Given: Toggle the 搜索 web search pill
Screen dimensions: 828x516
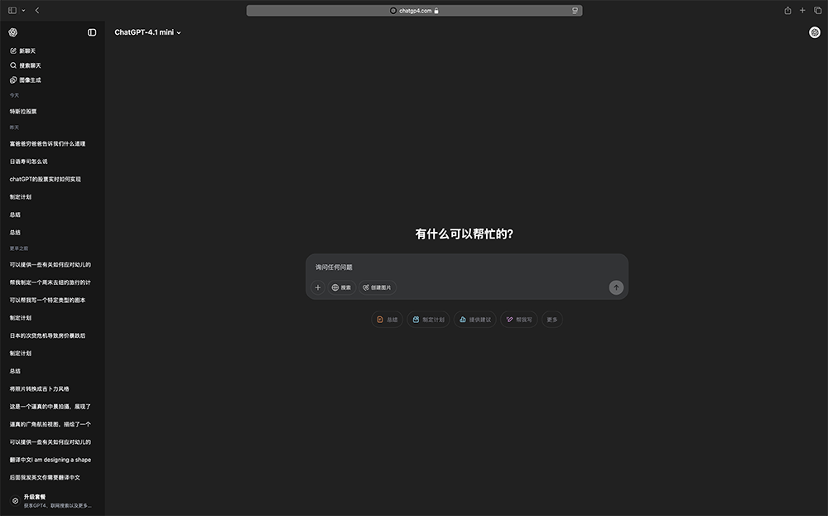Looking at the screenshot, I should [x=341, y=287].
